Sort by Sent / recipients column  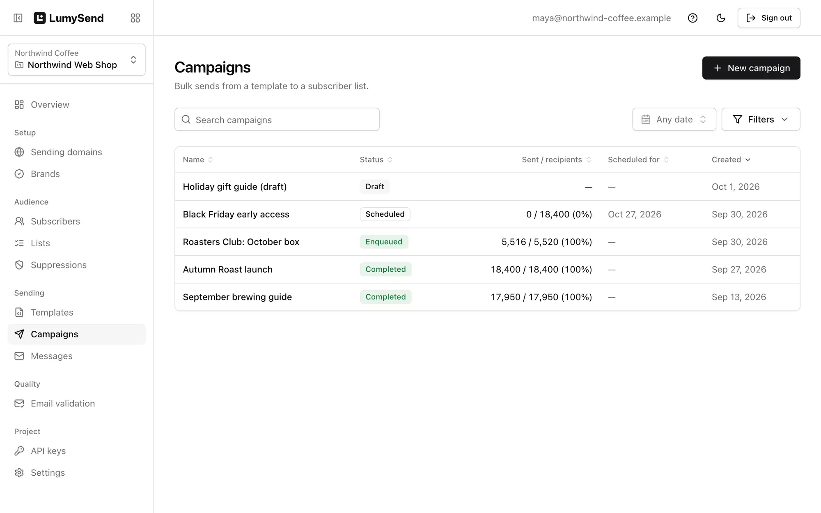point(556,160)
